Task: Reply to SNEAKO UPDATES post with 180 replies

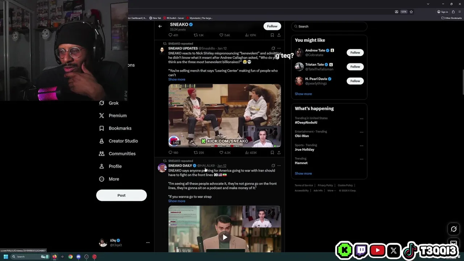Action: 173,153
